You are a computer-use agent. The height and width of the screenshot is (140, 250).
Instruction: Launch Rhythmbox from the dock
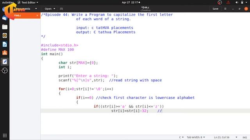point(5,35)
